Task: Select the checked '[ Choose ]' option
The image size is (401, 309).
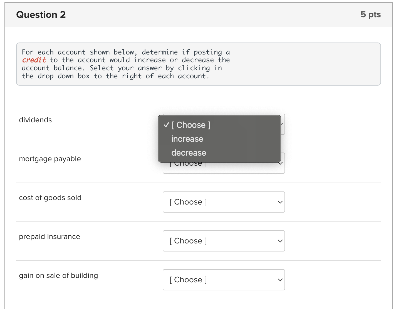Action: pyautogui.click(x=191, y=125)
